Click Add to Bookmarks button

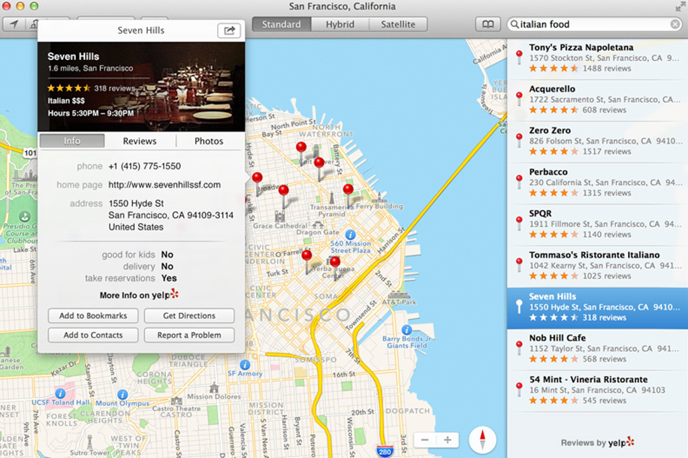click(93, 316)
